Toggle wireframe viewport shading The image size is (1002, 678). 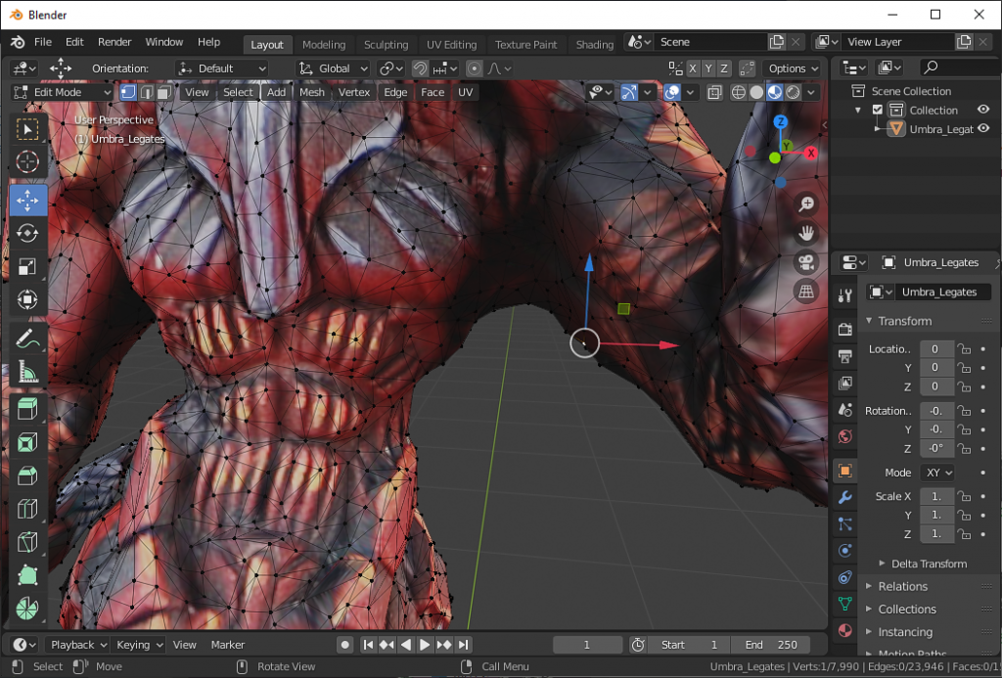point(739,91)
